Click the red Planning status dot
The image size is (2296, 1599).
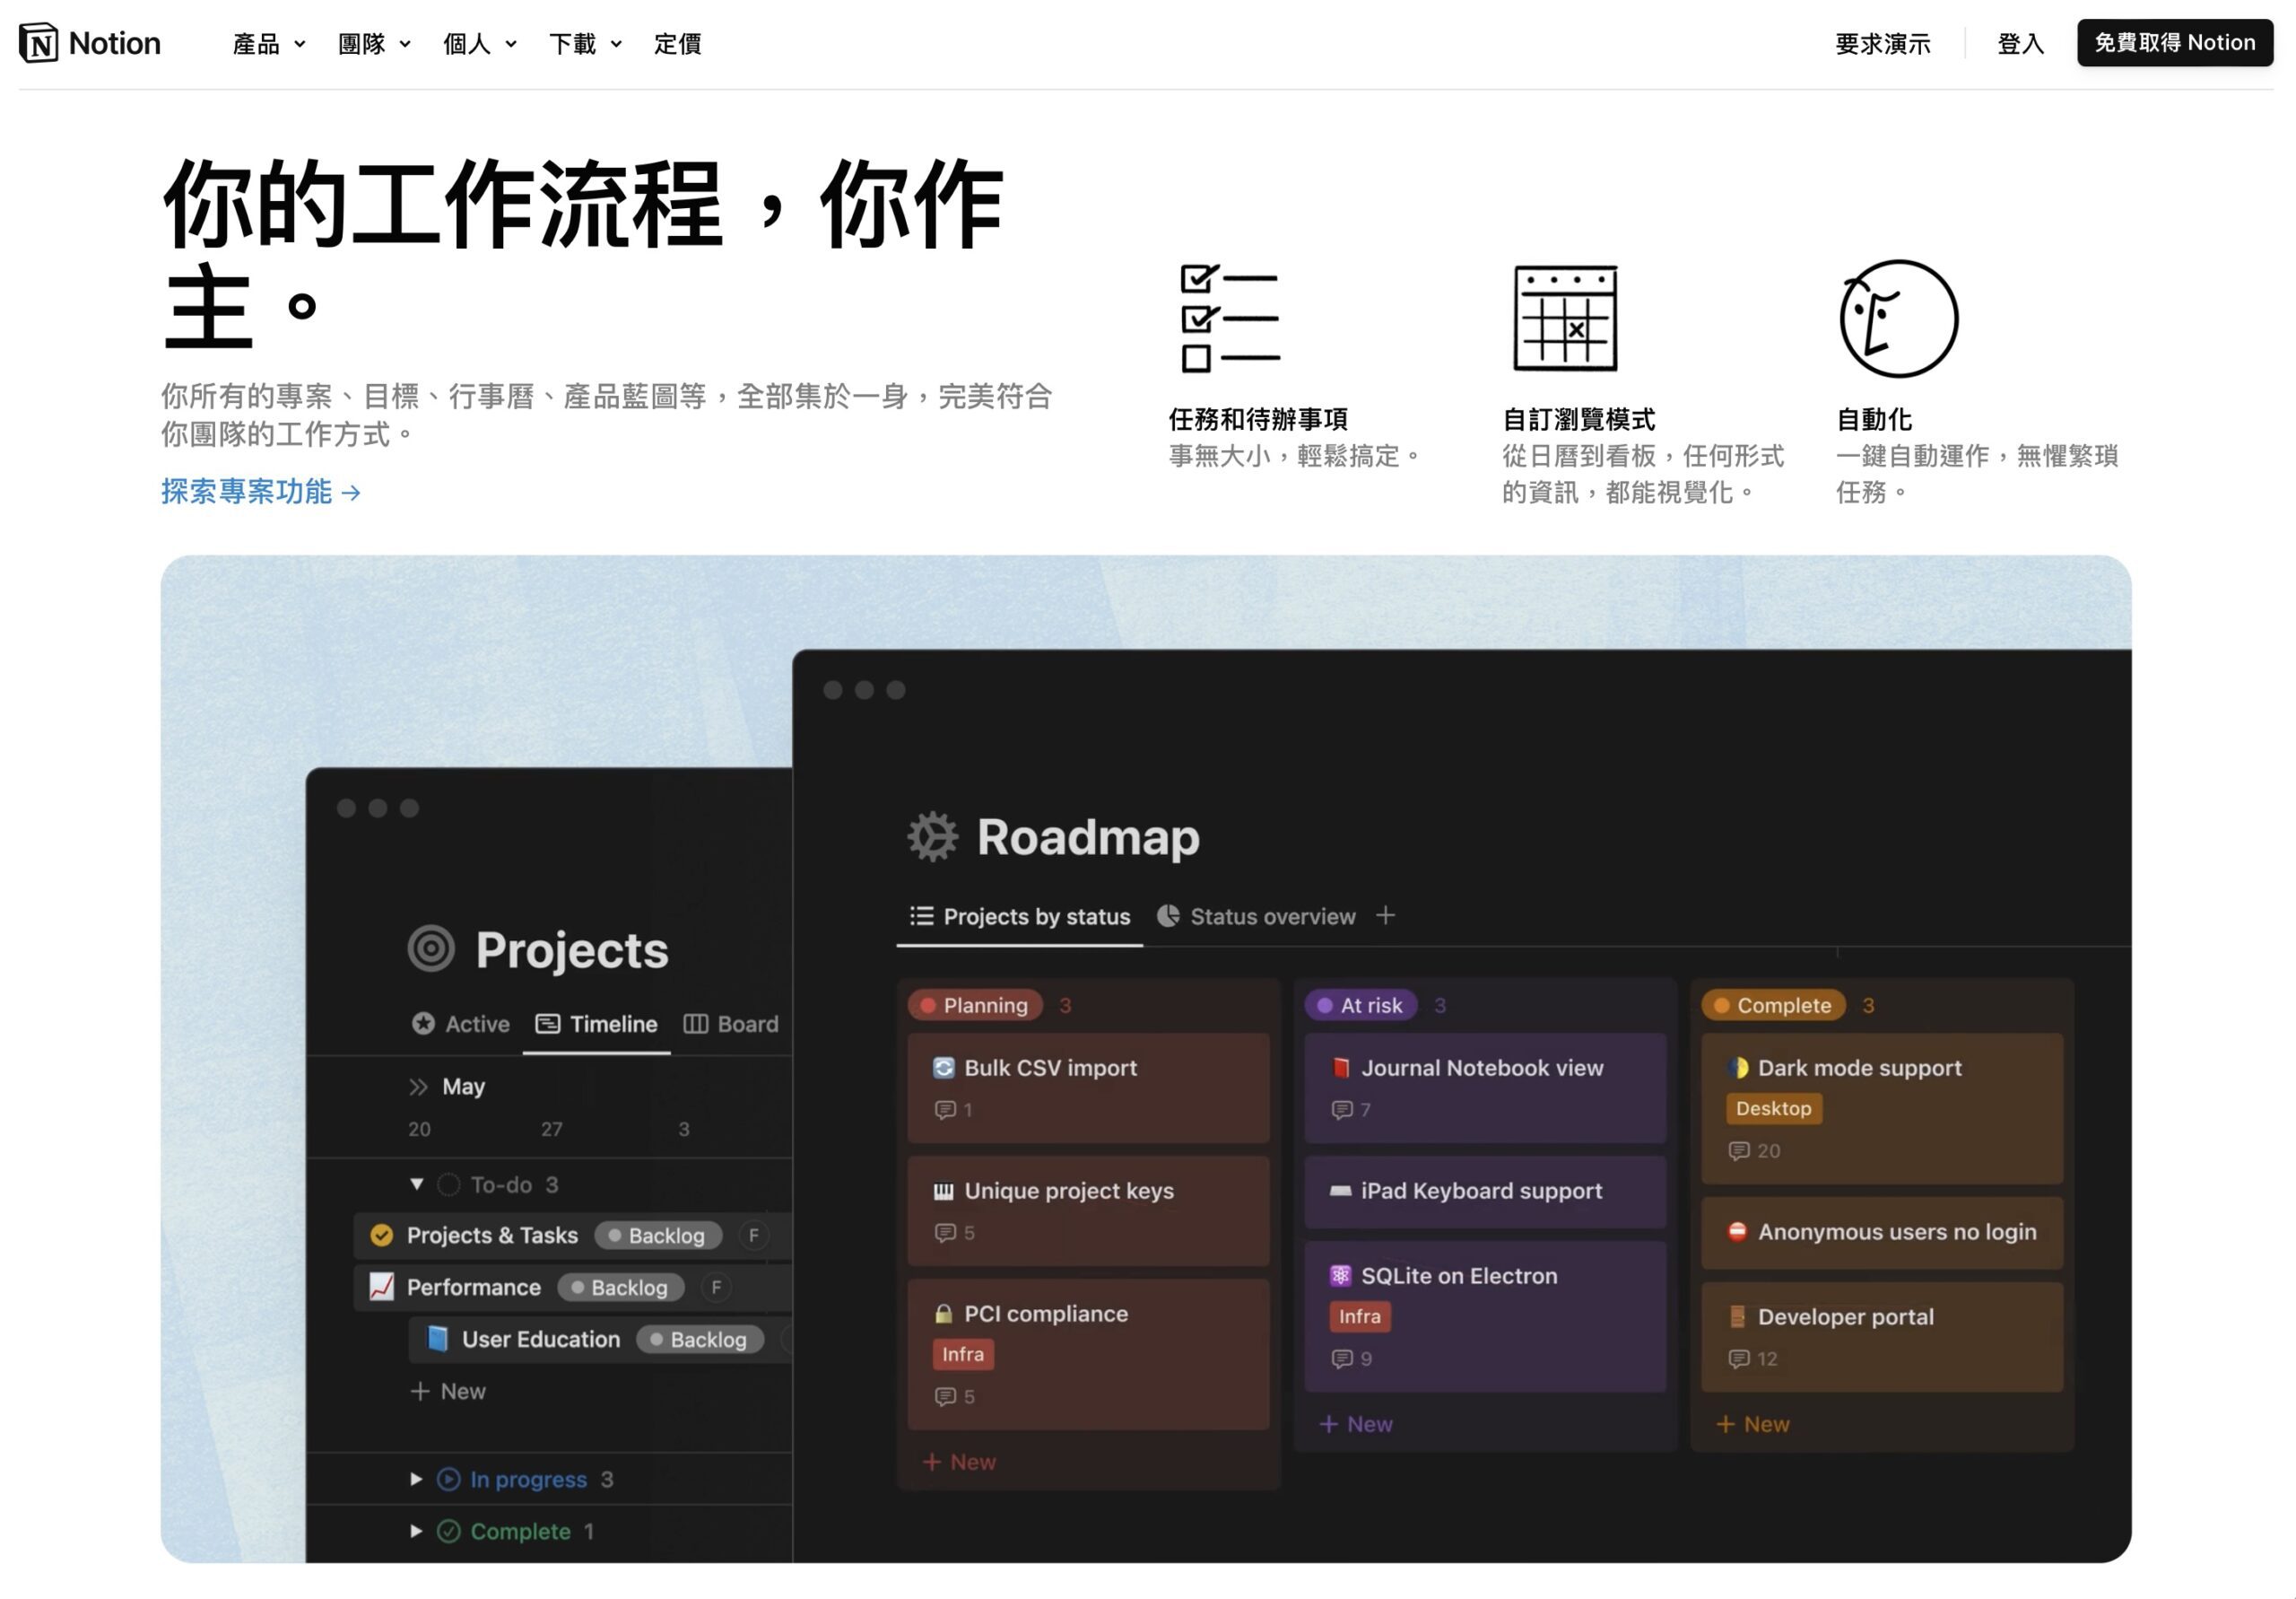pos(928,1005)
